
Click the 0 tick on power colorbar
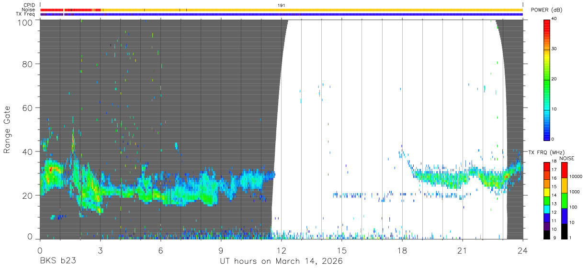[x=553, y=139]
